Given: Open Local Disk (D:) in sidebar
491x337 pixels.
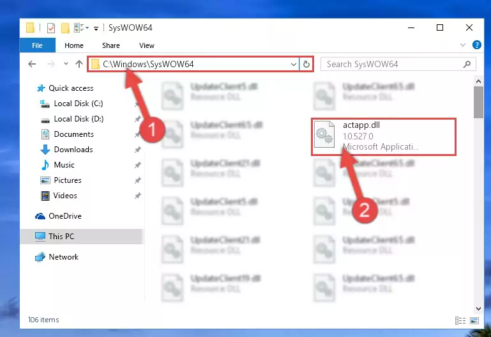Looking at the screenshot, I should click(x=79, y=119).
